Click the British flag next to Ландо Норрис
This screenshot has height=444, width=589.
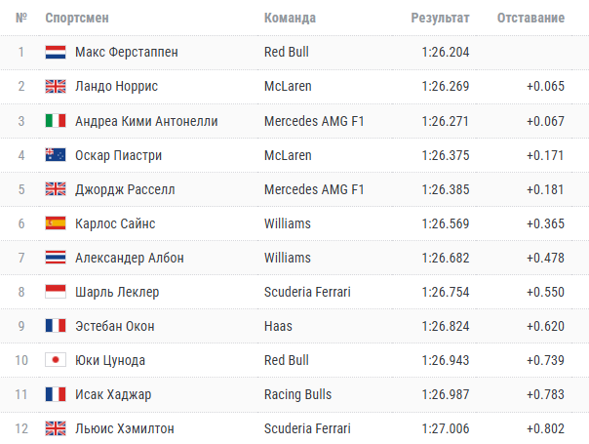[x=56, y=87]
